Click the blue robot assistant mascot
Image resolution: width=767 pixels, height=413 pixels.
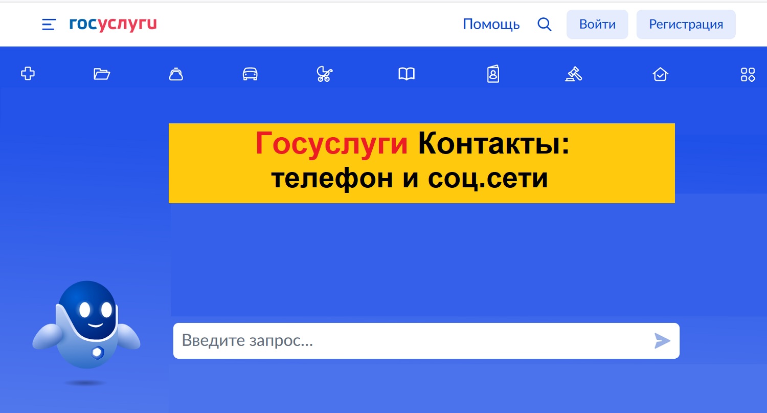pyautogui.click(x=86, y=325)
